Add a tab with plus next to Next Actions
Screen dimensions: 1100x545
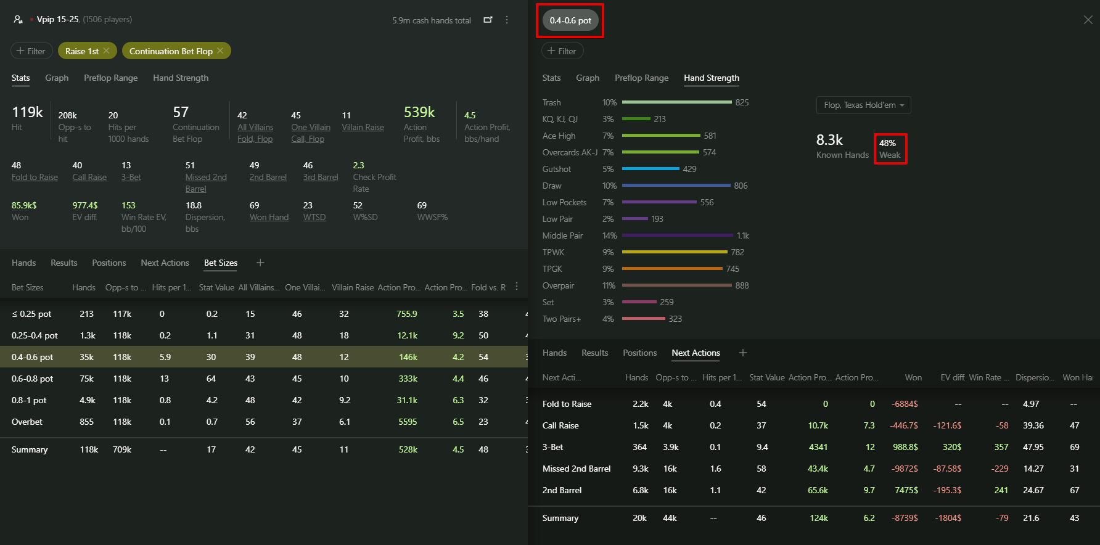(x=743, y=353)
